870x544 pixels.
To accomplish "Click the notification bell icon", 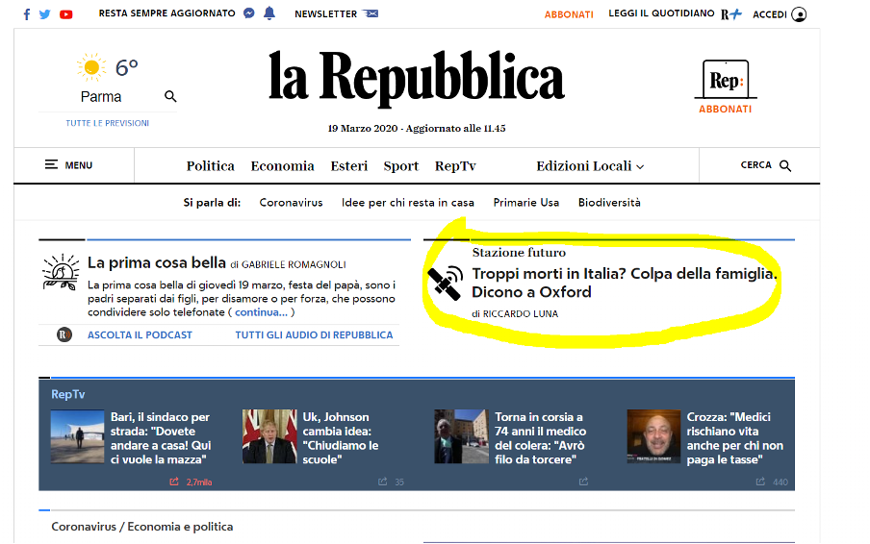I will tap(269, 13).
